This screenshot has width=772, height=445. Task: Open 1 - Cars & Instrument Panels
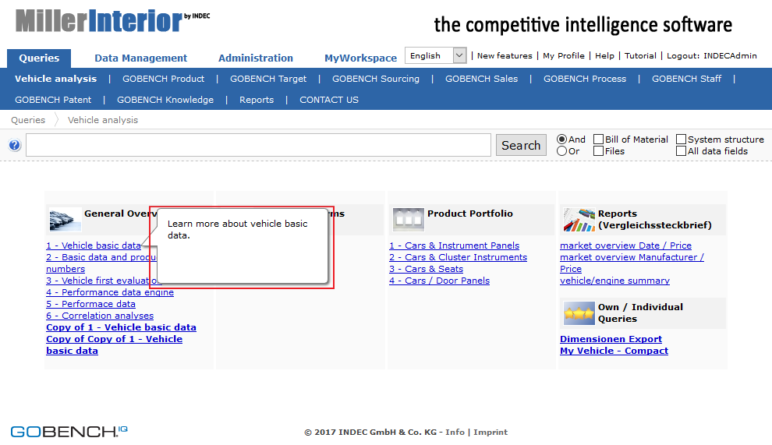455,245
